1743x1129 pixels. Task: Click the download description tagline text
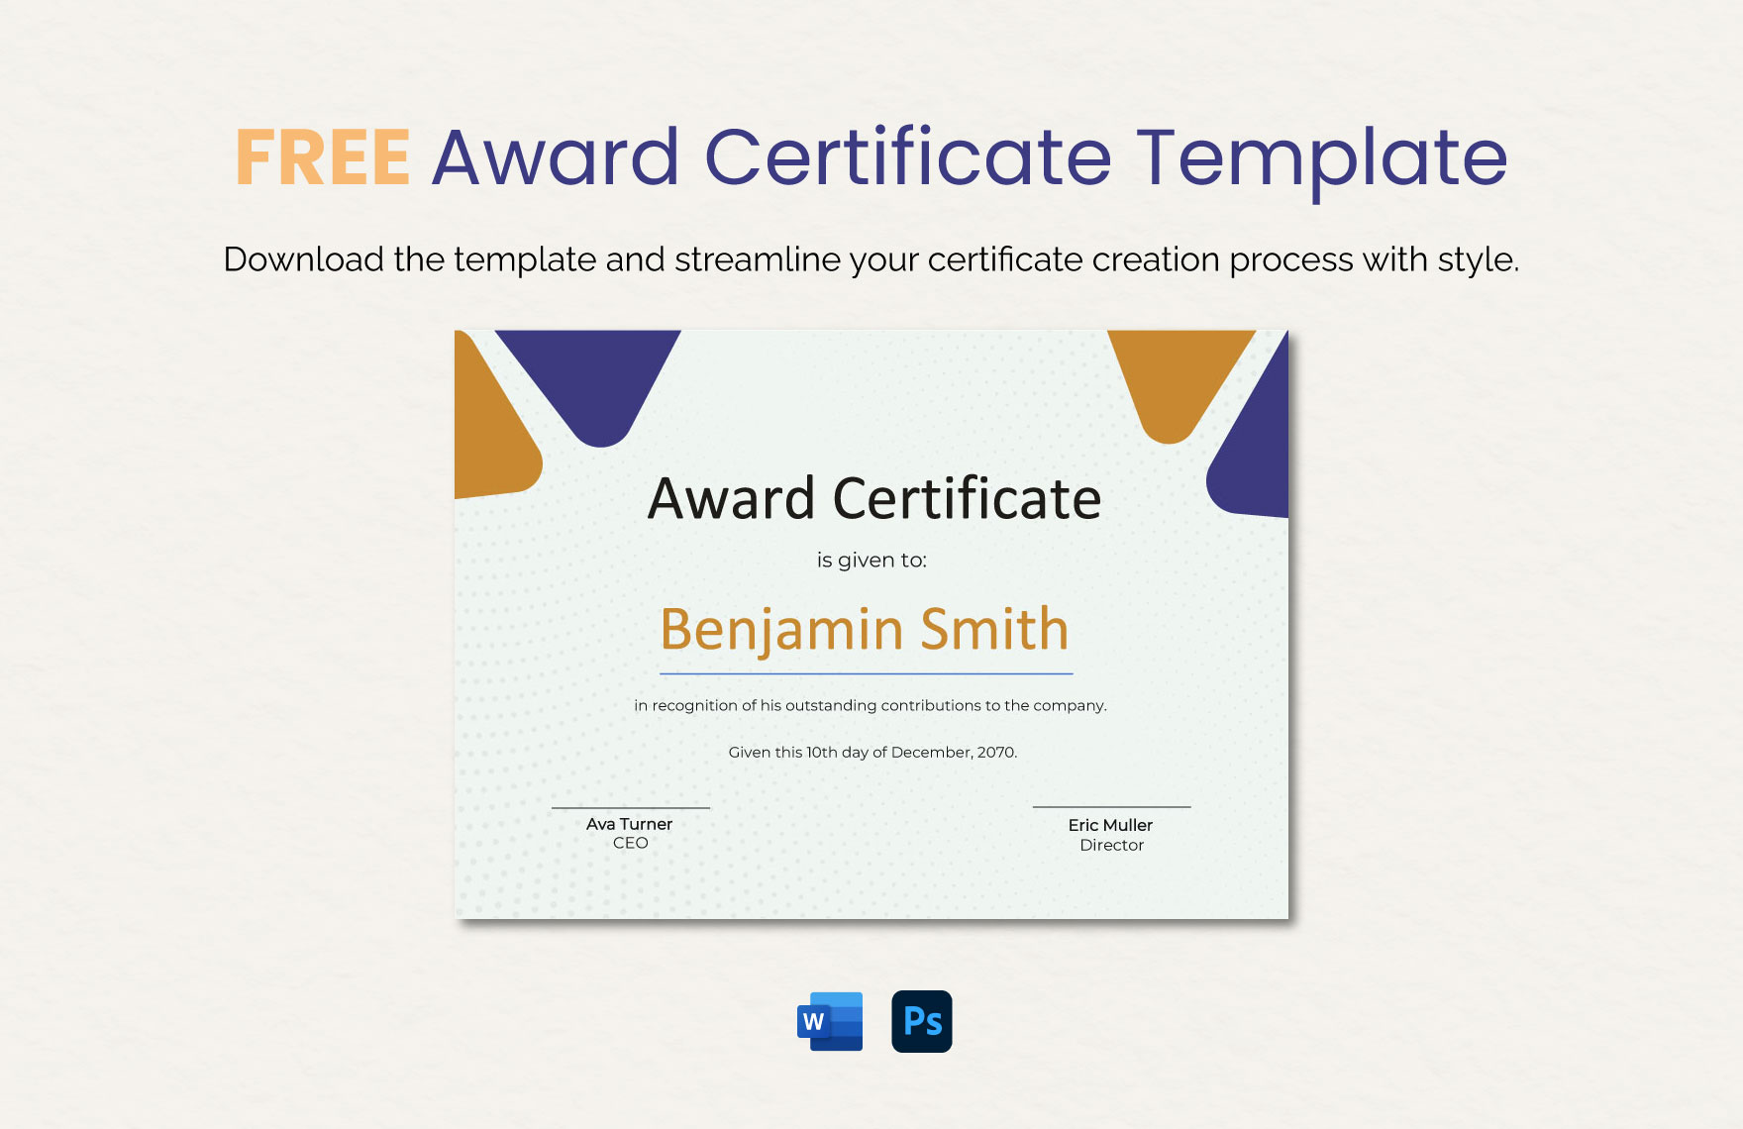[871, 257]
